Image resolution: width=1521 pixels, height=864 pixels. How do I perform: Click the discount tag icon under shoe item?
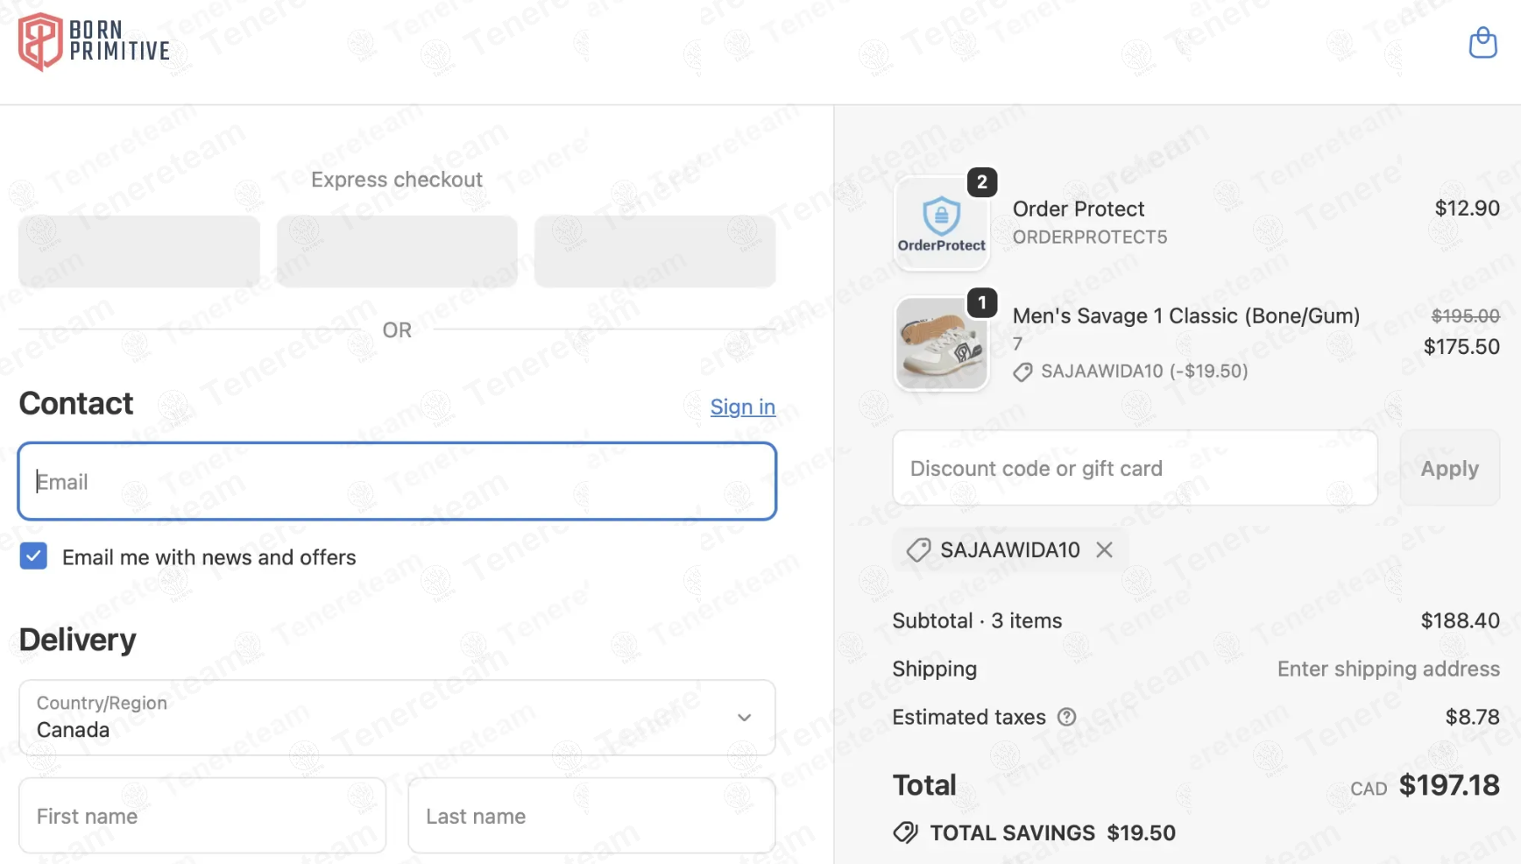click(x=1022, y=372)
